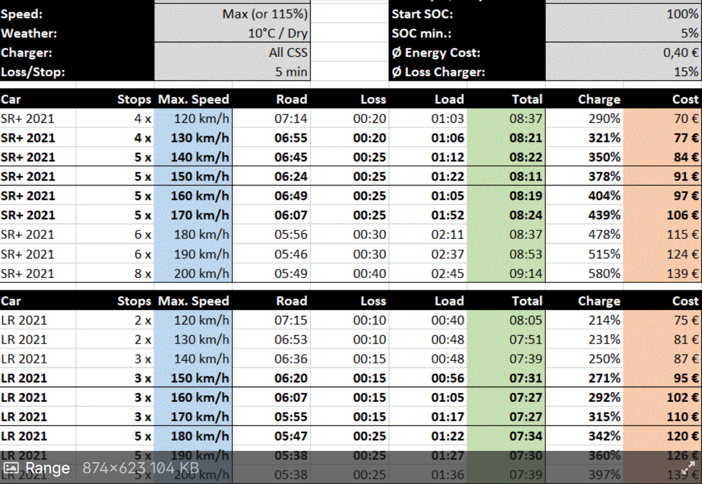Select the Weather value 10°C / Dry
The image size is (702, 484).
[278, 33]
